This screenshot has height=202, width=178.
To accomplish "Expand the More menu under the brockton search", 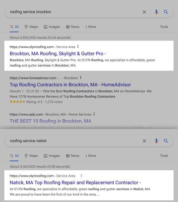I will tap(91, 27).
